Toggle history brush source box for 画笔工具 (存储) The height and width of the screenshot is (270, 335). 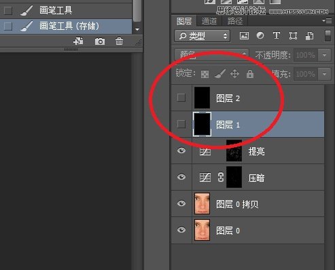[8, 26]
